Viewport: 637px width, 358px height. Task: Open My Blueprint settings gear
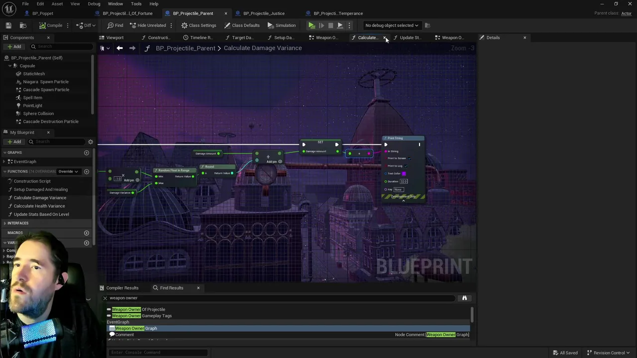pos(91,142)
